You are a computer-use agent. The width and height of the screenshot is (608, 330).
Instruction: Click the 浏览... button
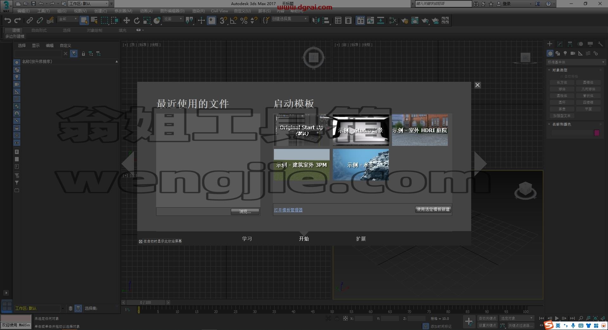(245, 211)
